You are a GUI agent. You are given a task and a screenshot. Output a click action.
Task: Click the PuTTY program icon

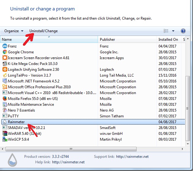coord(5,116)
